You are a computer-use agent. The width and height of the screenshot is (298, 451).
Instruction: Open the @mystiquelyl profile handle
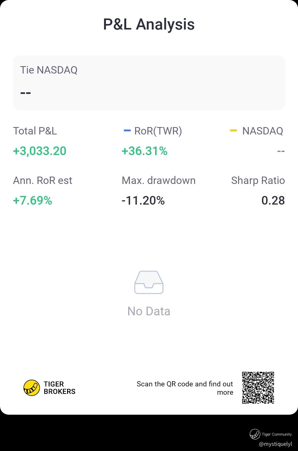click(x=276, y=444)
